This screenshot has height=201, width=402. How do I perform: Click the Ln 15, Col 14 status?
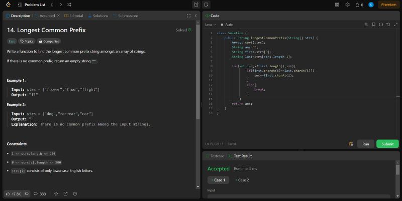pyautogui.click(x=214, y=144)
